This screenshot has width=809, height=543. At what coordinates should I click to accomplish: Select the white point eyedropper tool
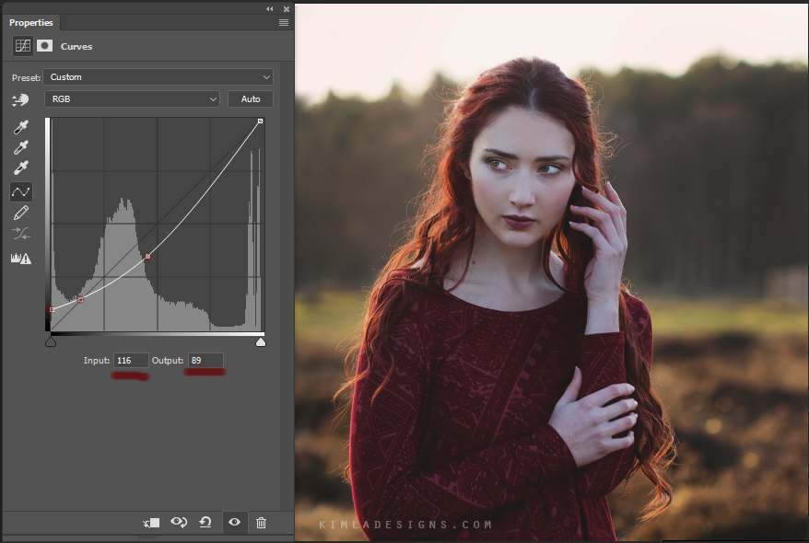click(20, 168)
